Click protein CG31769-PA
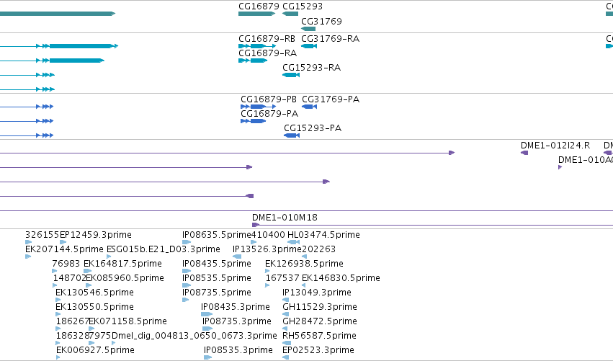The width and height of the screenshot is (613, 361). pos(309,107)
